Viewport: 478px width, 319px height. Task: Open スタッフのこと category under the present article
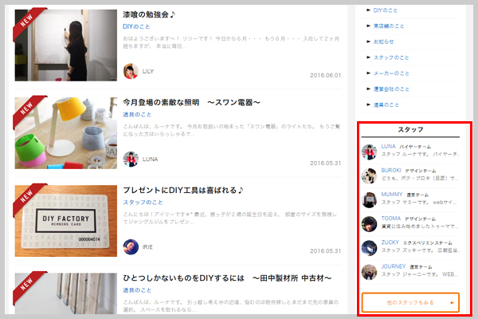pos(143,203)
